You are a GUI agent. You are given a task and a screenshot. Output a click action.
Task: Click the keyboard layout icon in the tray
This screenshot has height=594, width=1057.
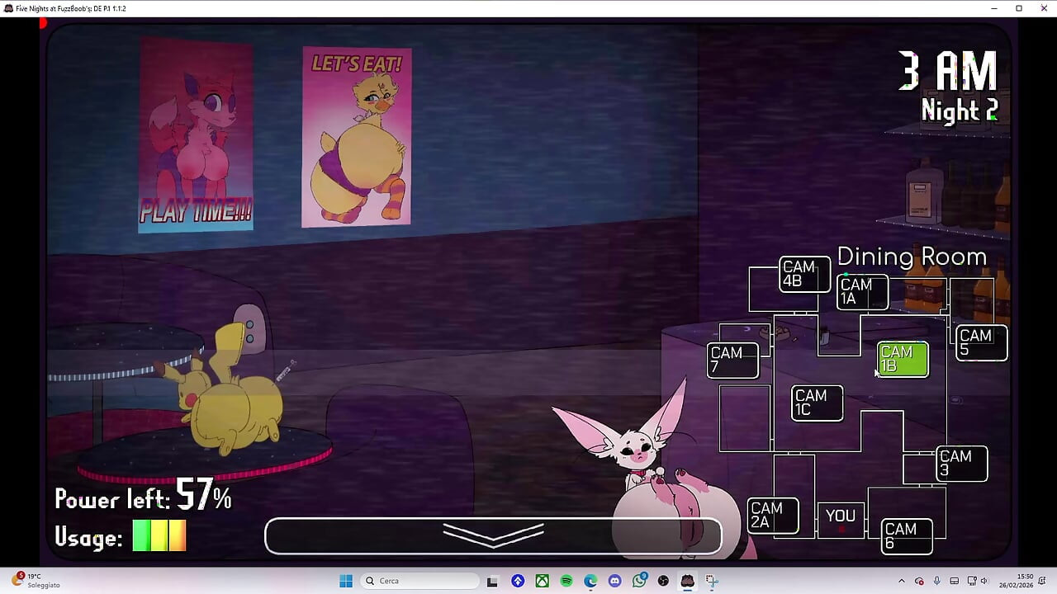[x=954, y=581]
